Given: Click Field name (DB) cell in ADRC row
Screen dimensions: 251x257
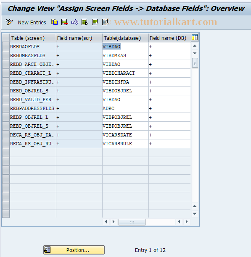Looking at the screenshot, I should (169, 108).
